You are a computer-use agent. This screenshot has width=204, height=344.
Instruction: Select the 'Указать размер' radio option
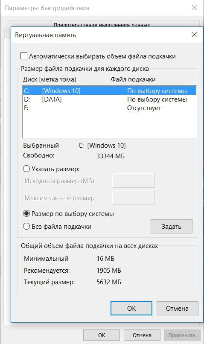(26, 169)
